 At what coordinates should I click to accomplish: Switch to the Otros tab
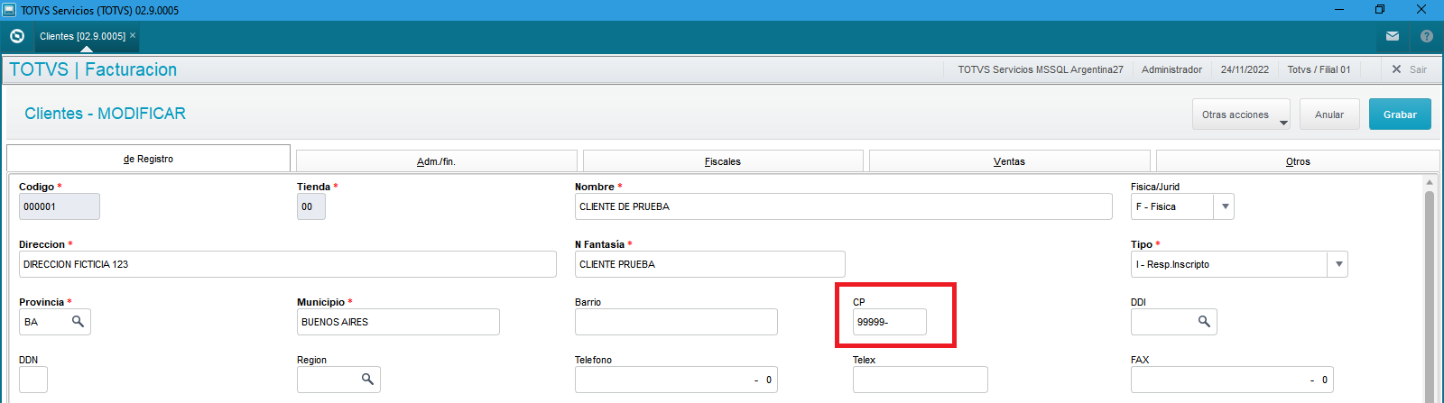coord(1298,161)
